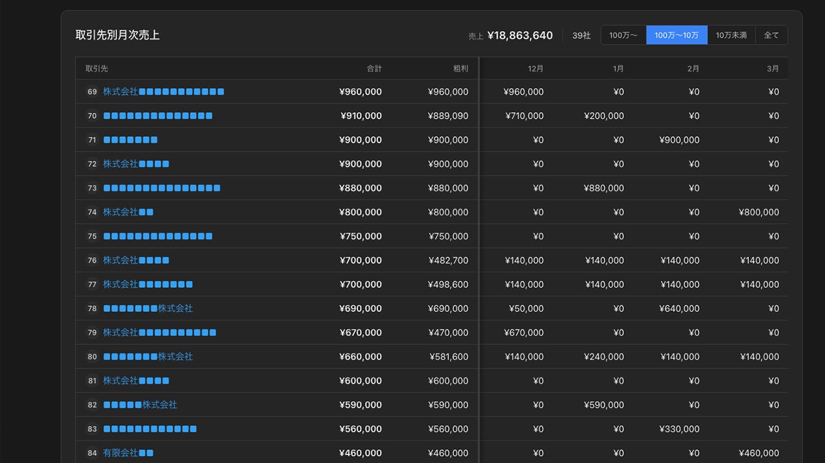825x463 pixels.
Task: Open the client link ending 株式会社 in row 78
Action: coord(148,309)
